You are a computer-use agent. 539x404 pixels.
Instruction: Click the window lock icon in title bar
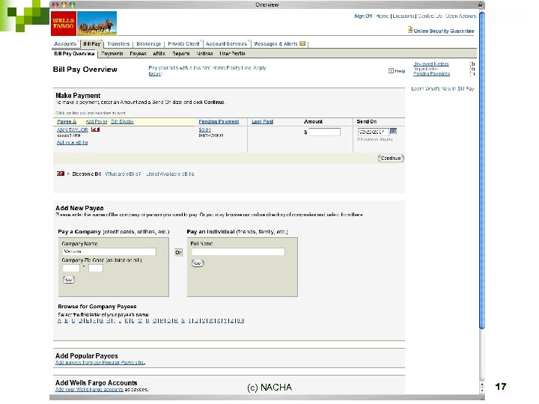[x=480, y=4]
